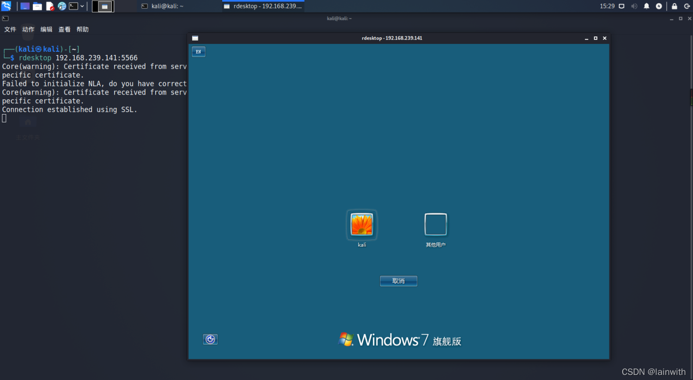
Task: Open the power manager lightning icon
Action: [x=659, y=6]
